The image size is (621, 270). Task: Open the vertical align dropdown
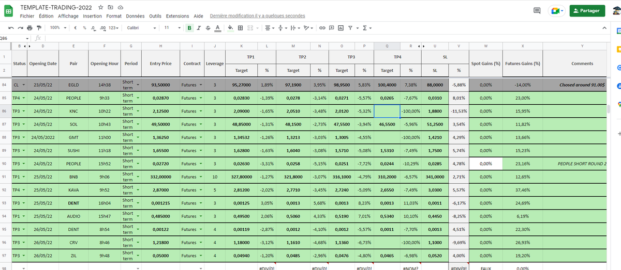point(282,27)
